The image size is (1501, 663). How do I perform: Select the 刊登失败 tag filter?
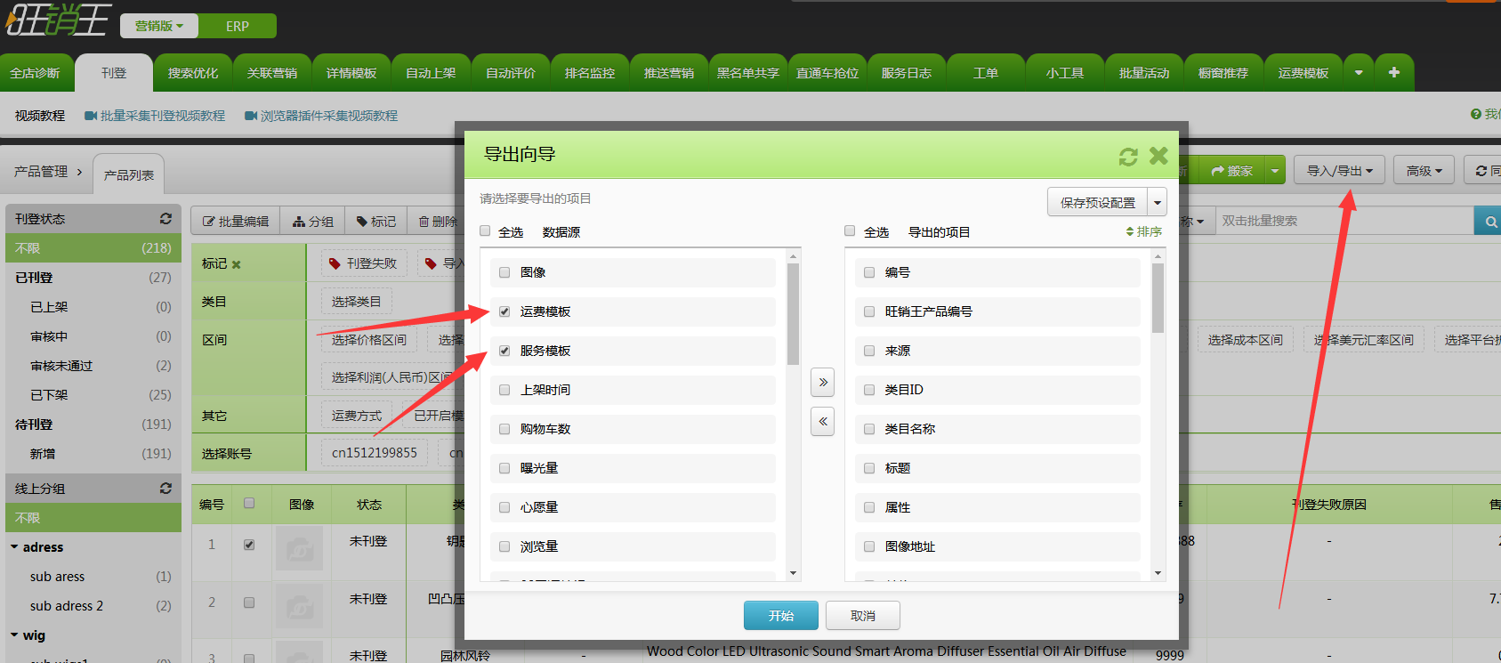(363, 263)
